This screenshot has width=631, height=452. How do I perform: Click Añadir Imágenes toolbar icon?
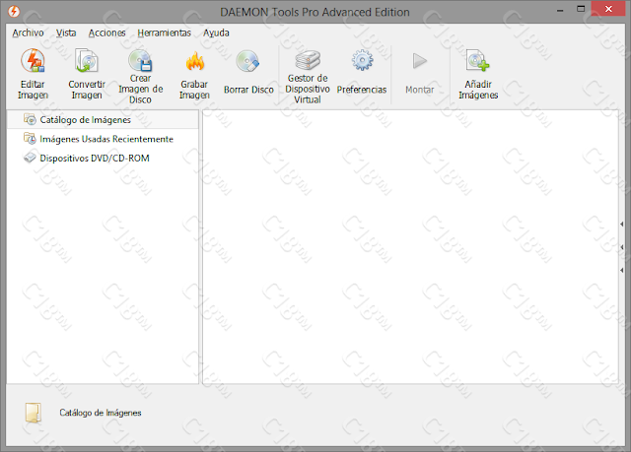[477, 61]
